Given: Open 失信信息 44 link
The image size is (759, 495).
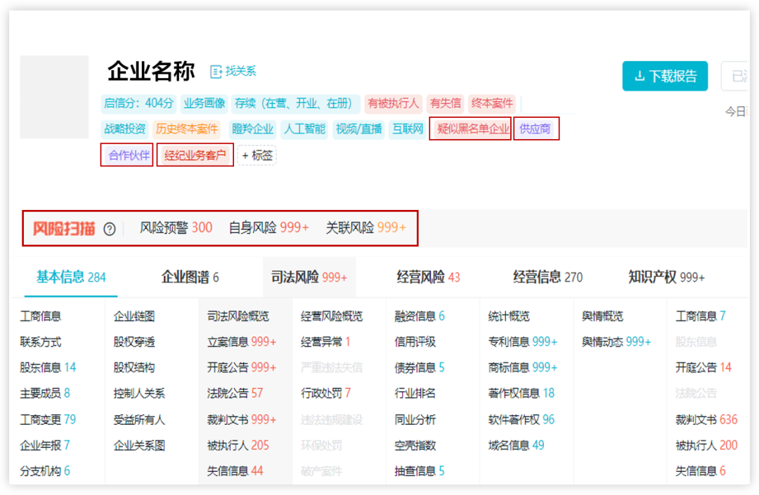Looking at the screenshot, I should coord(235,470).
